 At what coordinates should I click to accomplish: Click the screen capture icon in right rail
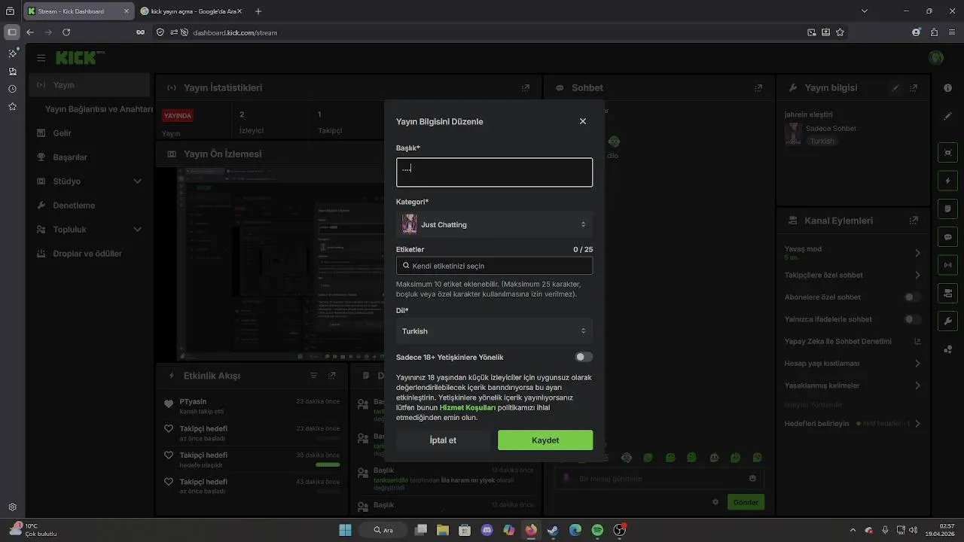947,152
